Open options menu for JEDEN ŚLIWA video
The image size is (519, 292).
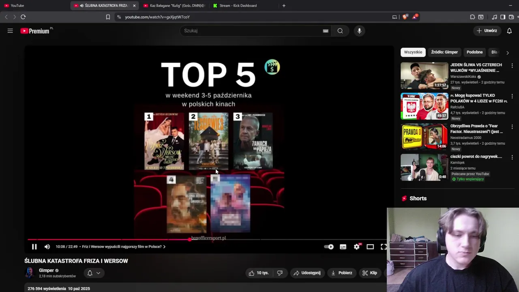[512, 66]
